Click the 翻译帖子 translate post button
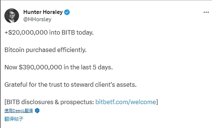This screenshot has height=128, width=212. 14,119
